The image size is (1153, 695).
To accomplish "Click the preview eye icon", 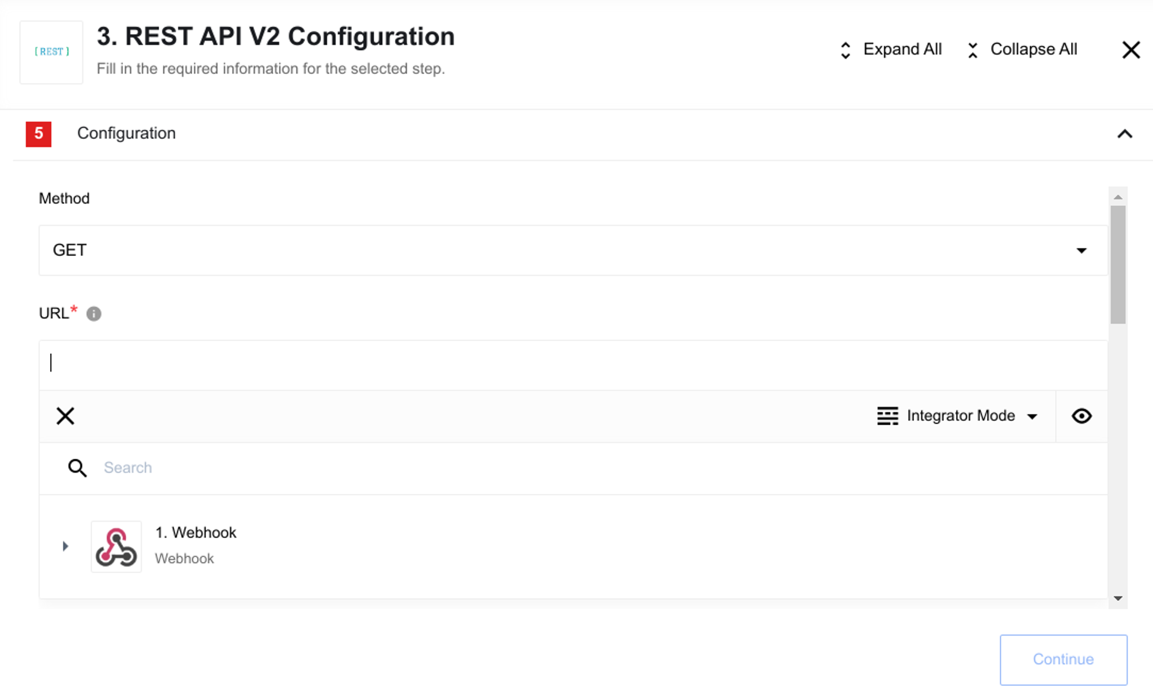I will pos(1082,416).
